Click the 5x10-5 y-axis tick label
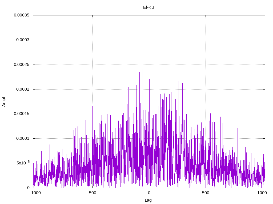 23,163
